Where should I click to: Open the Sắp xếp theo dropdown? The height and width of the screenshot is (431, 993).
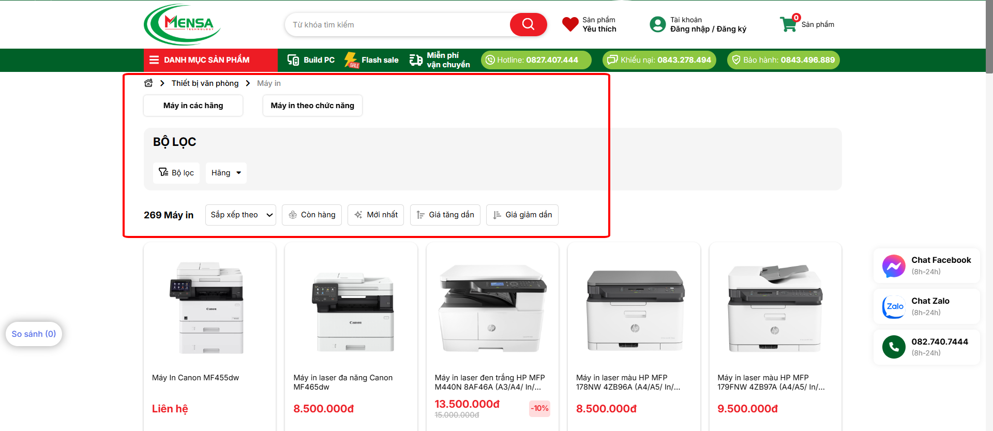pos(240,215)
